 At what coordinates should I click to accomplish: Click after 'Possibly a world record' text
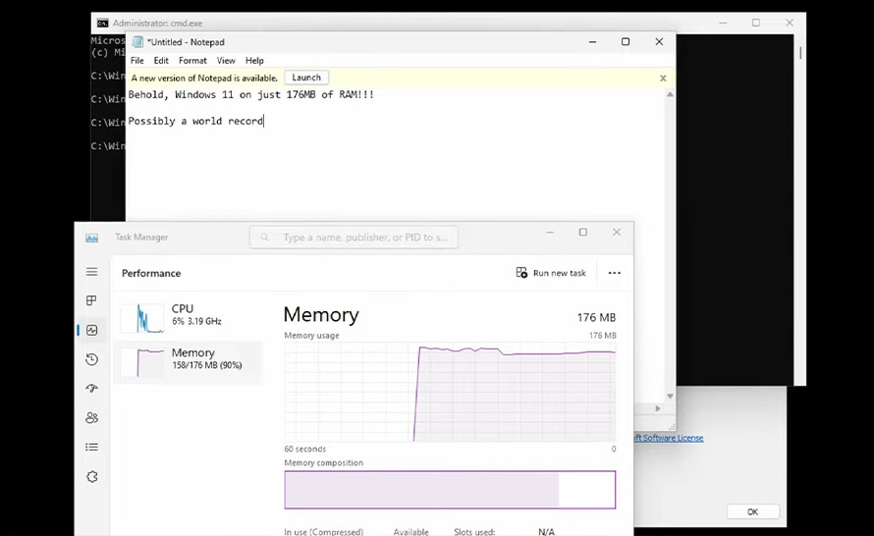point(263,121)
